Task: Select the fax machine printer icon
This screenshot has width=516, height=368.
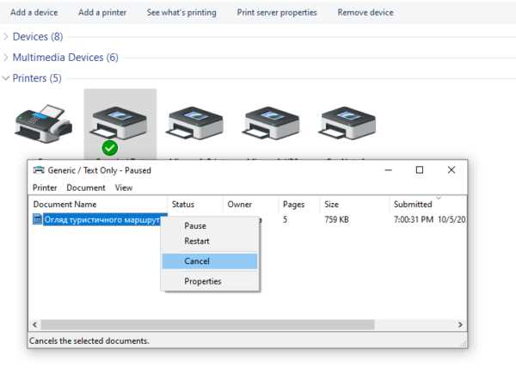Action: [x=44, y=124]
